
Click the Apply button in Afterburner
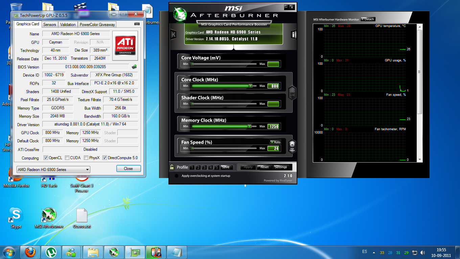pos(248,167)
